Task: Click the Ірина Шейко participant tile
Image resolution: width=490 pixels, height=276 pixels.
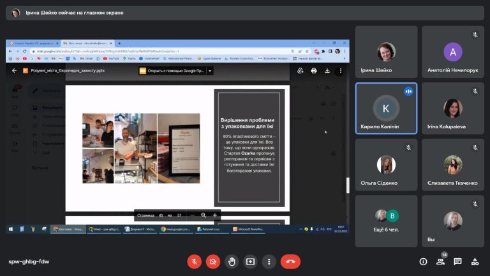Action: pyautogui.click(x=386, y=52)
